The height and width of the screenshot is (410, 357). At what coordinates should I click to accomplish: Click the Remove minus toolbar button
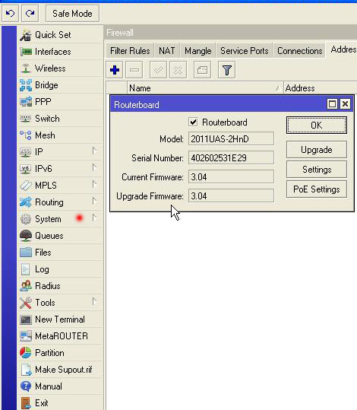click(x=134, y=70)
